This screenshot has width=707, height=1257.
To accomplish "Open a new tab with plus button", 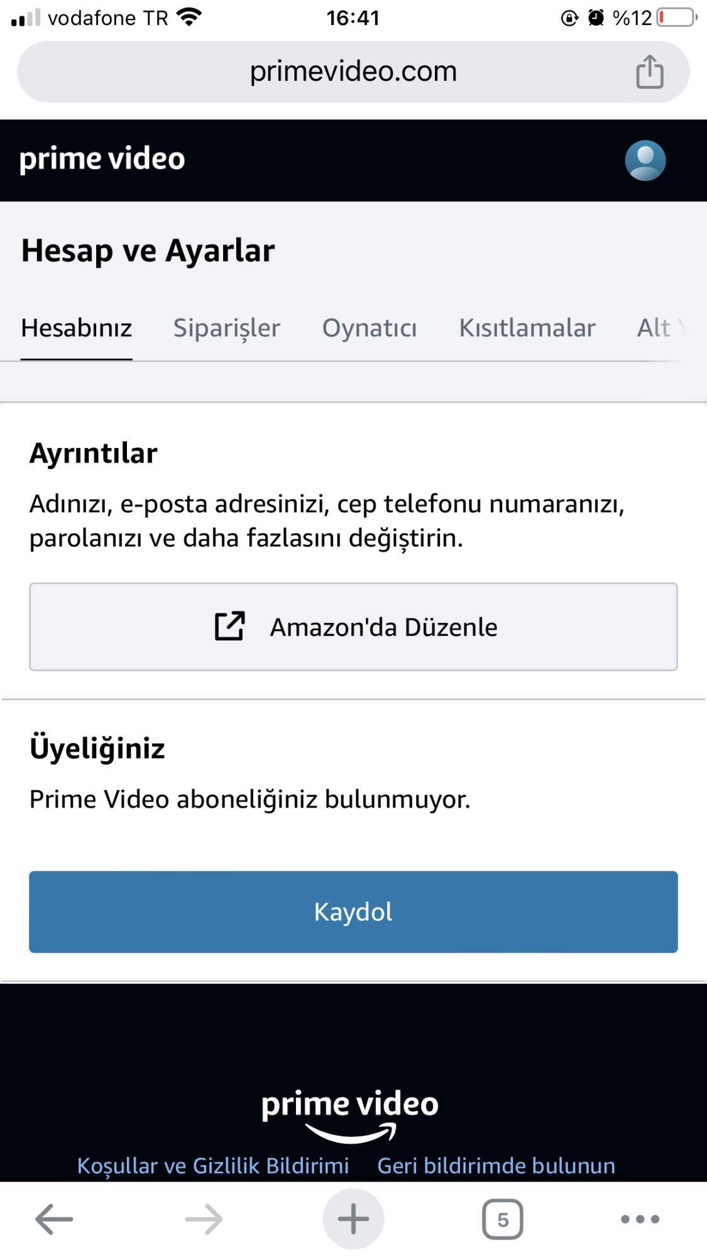I will [353, 1219].
